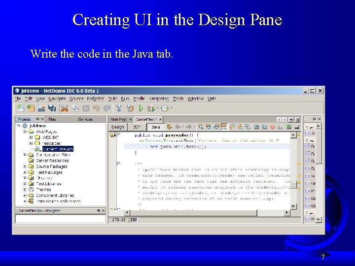Open the Source menu
This screenshot has width=355, height=266.
[76, 99]
